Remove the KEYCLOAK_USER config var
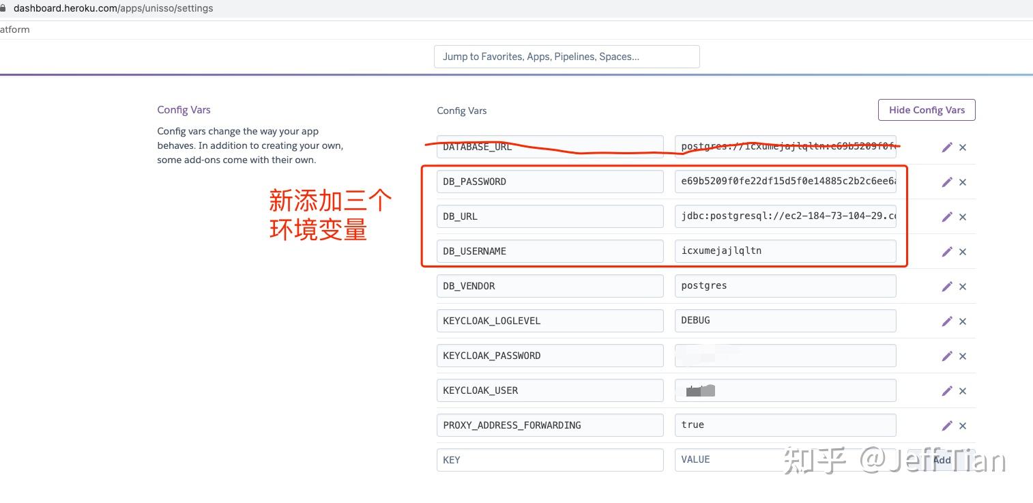The image size is (1033, 503). click(x=963, y=390)
